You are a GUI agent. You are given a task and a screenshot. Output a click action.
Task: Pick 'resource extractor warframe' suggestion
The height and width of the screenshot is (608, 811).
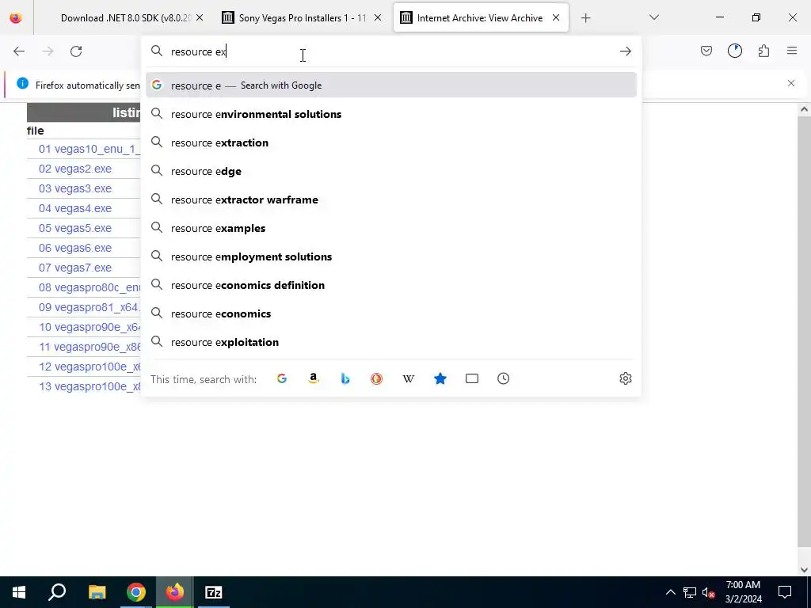click(x=391, y=199)
